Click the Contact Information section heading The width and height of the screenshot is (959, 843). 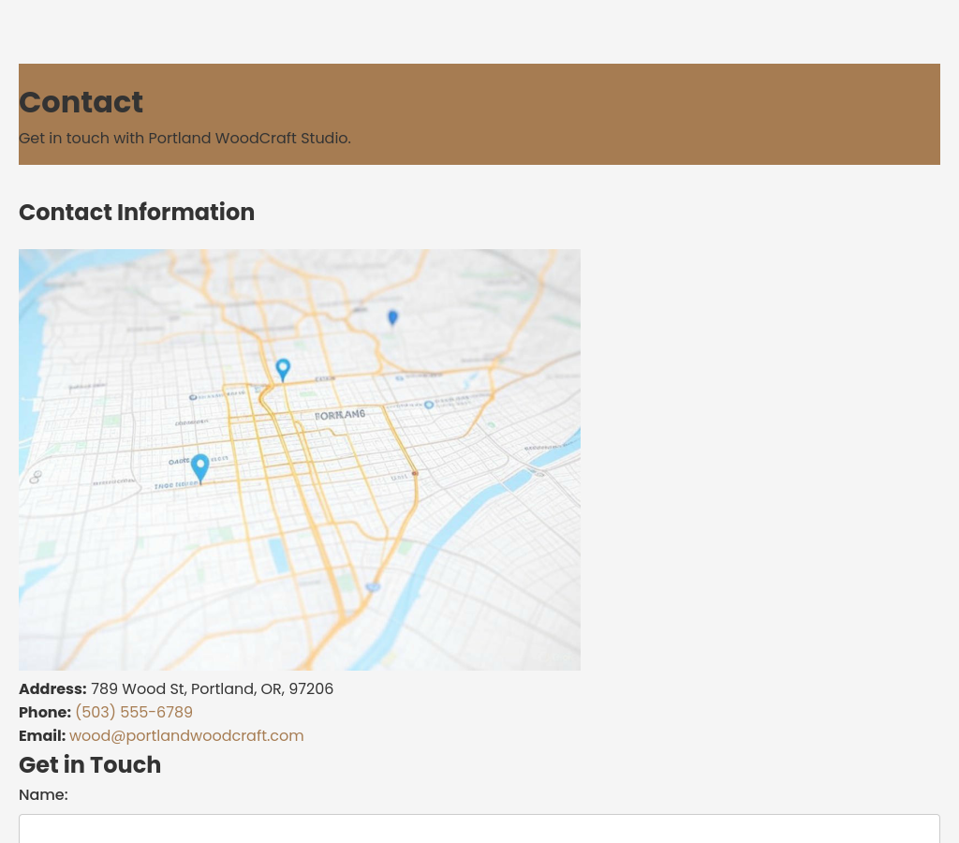[x=137, y=213]
